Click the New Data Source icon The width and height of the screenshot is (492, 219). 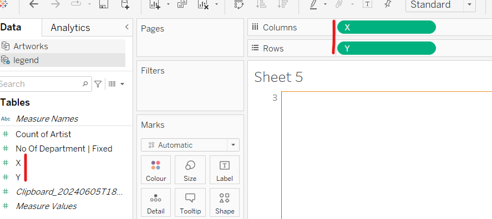125,4
